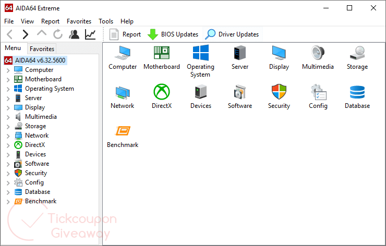
Task: Open the Motherboard icon in main pane
Action: tap(162, 53)
